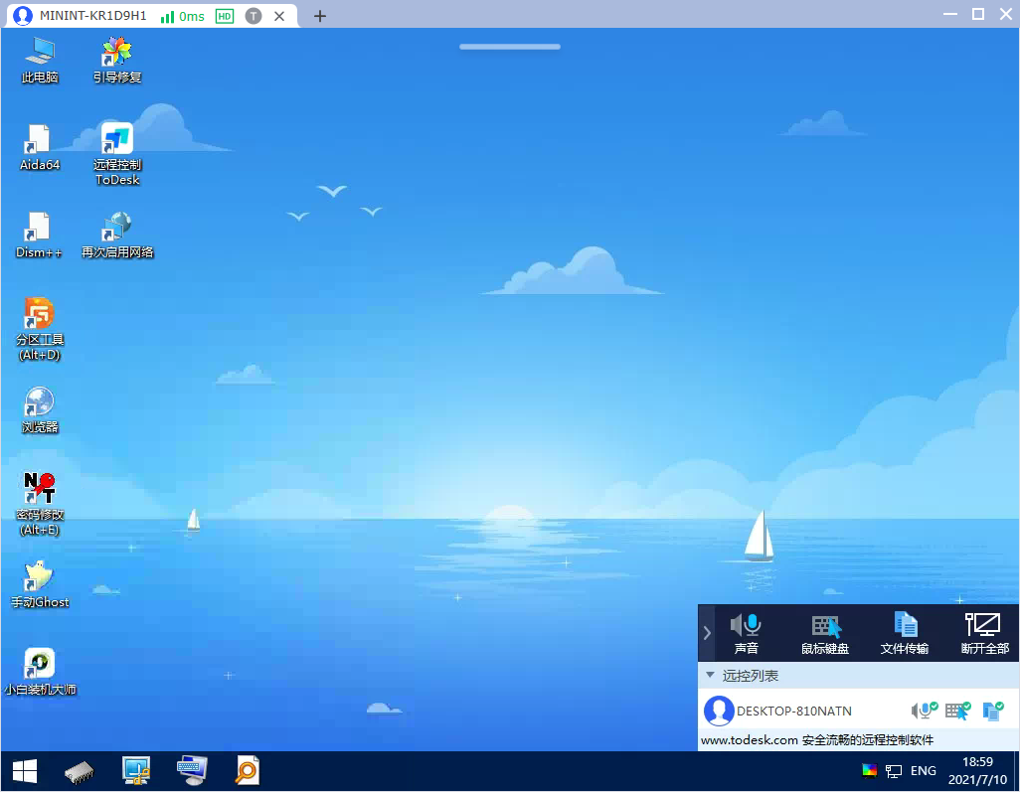The image size is (1020, 792).
Task: Click 断开全部 to disconnect all sessions
Action: point(984,632)
